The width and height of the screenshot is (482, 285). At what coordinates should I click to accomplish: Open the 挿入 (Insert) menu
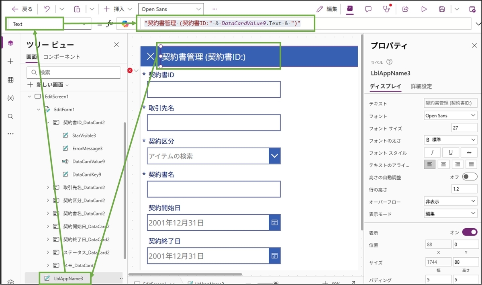coord(118,9)
